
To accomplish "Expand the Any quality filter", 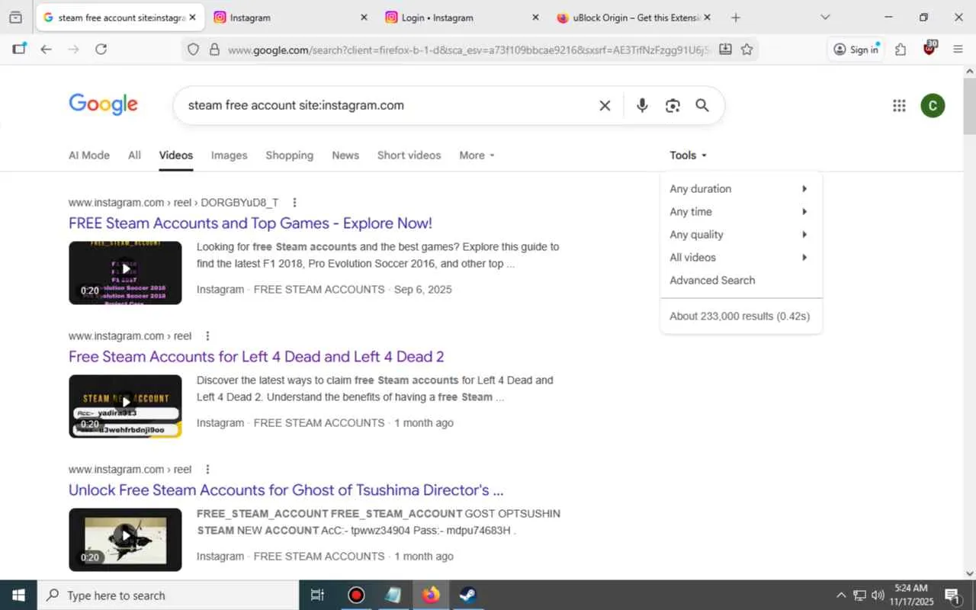I will [x=740, y=235].
